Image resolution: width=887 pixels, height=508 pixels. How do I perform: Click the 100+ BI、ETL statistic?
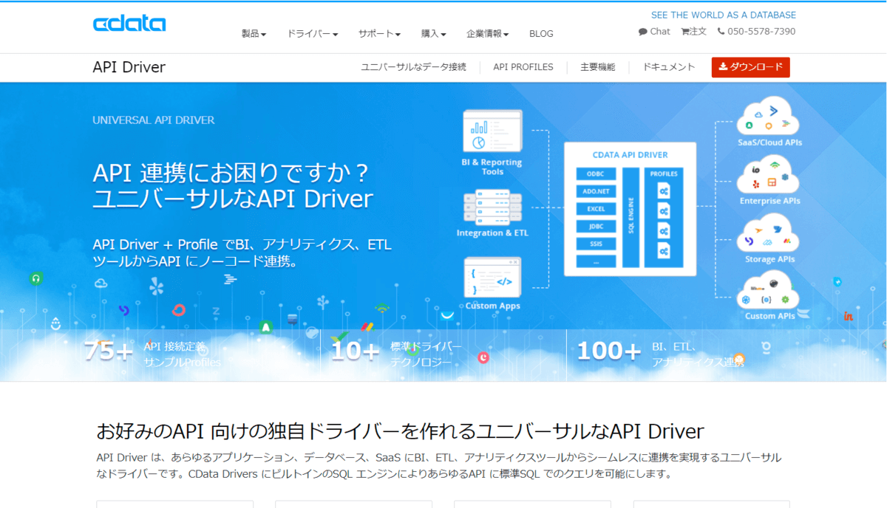click(x=660, y=353)
